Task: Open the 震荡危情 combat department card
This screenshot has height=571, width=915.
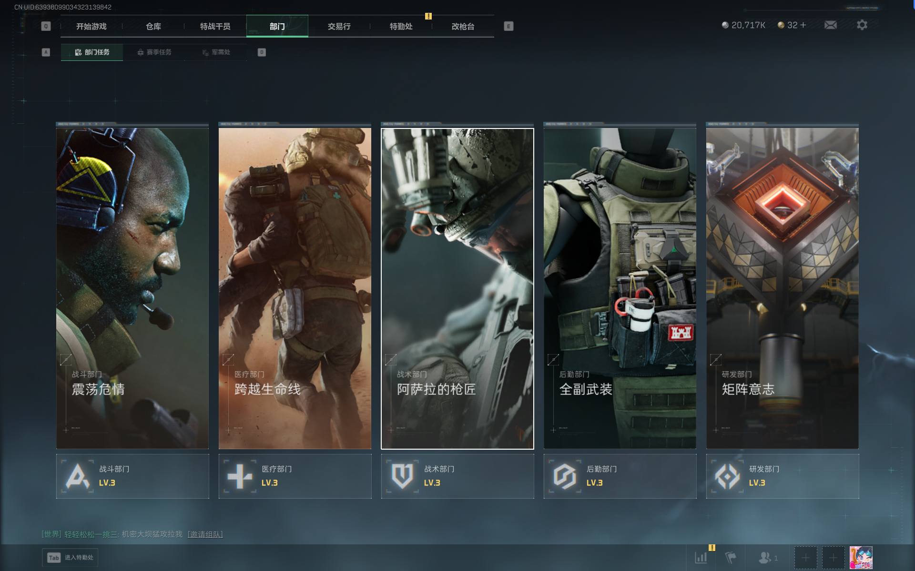Action: (x=132, y=288)
